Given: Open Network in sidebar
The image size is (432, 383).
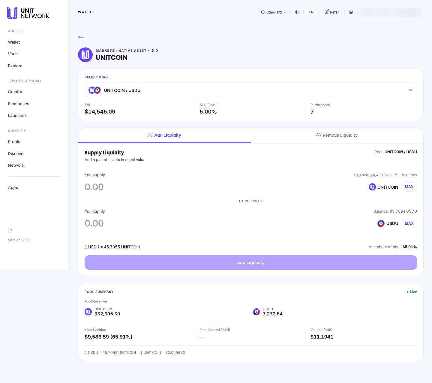Looking at the screenshot, I should (x=16, y=166).
